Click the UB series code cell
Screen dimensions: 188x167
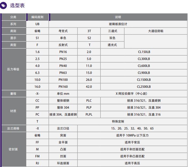click(37, 24)
